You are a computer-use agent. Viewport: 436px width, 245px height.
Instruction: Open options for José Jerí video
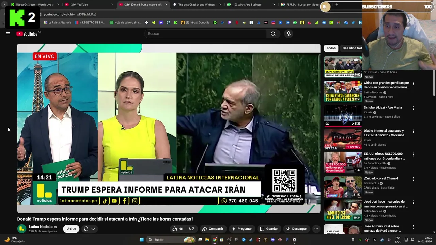(414, 202)
